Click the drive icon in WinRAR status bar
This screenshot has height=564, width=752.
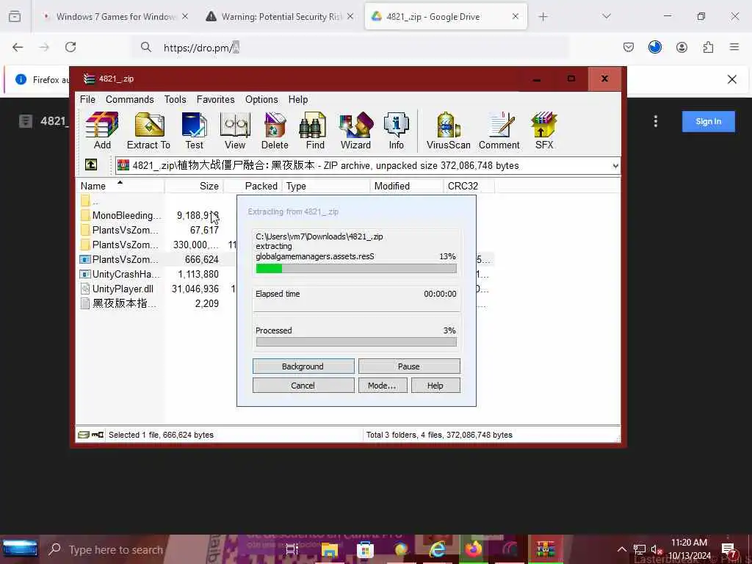[x=84, y=435]
